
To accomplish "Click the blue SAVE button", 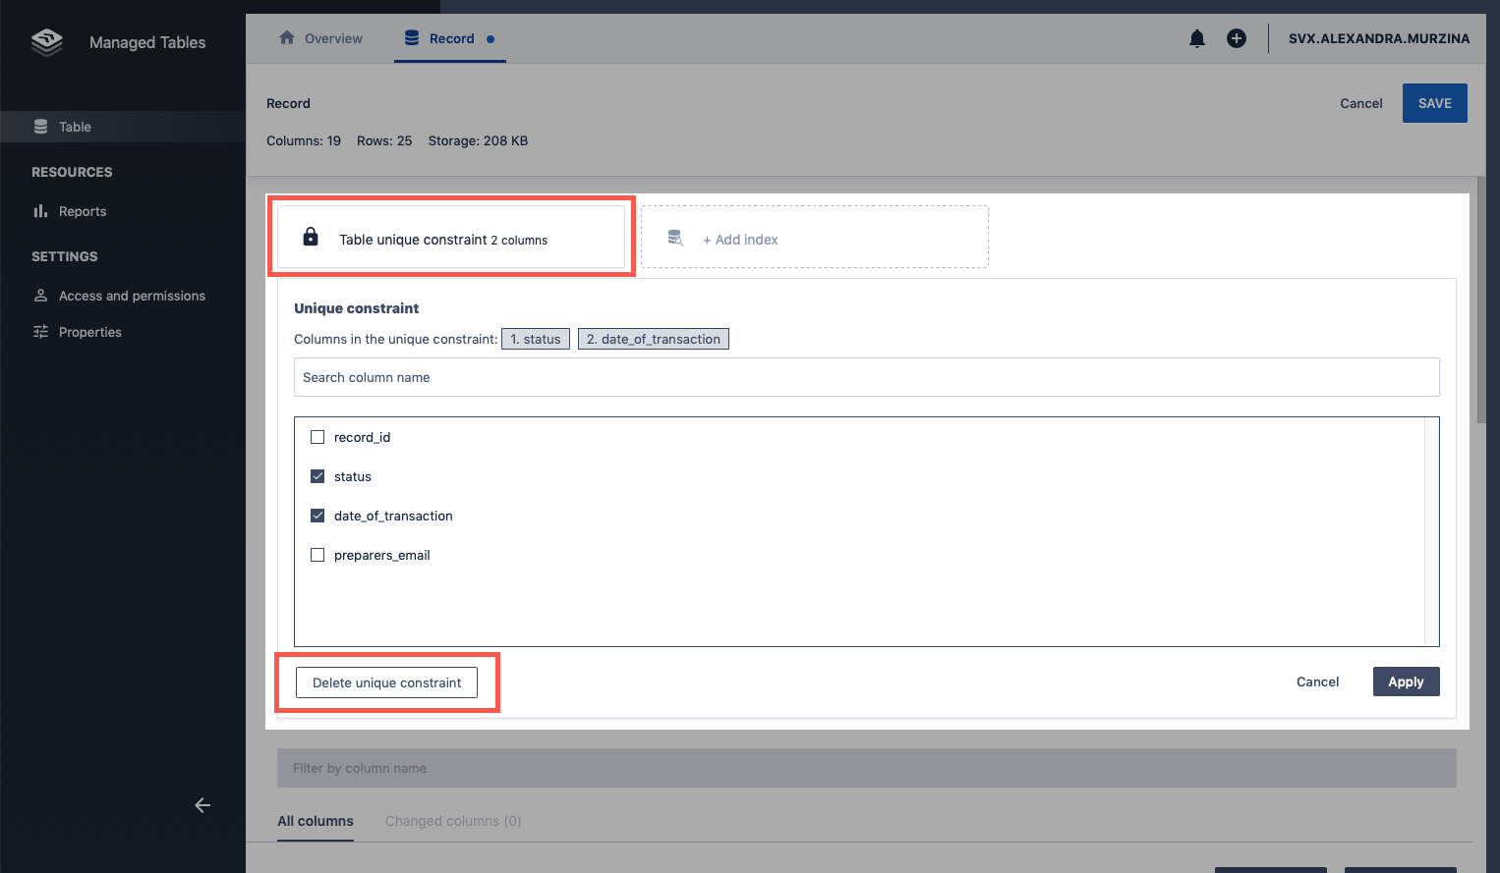I will (1434, 103).
